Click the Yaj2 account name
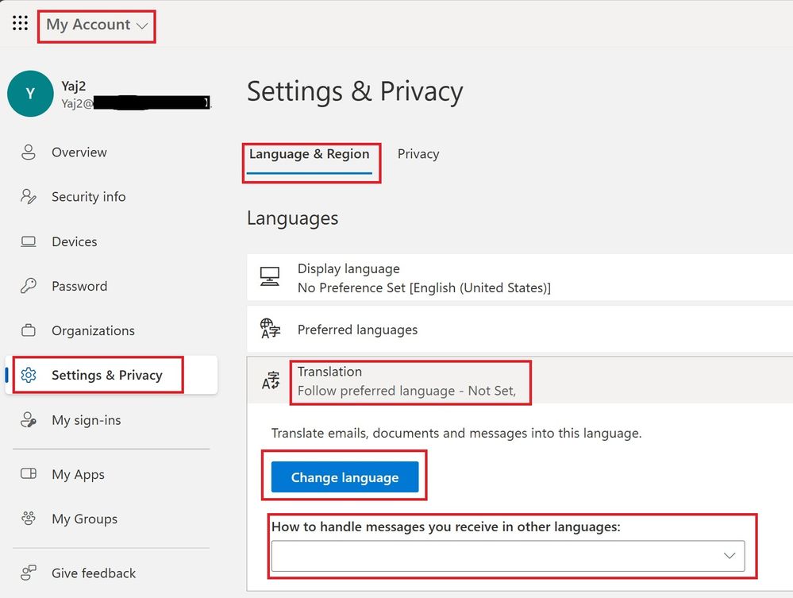The width and height of the screenshot is (793, 598). 73,86
